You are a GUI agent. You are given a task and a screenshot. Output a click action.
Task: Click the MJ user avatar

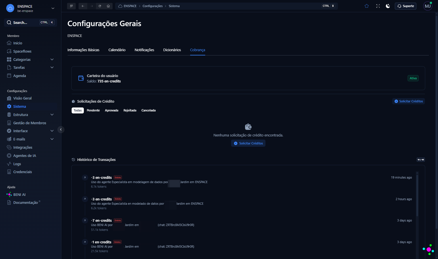[428, 6]
